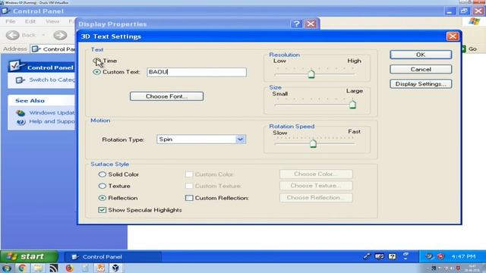Click the Windows flag logo in Control Panel
The height and width of the screenshot is (273, 486).
click(474, 21)
